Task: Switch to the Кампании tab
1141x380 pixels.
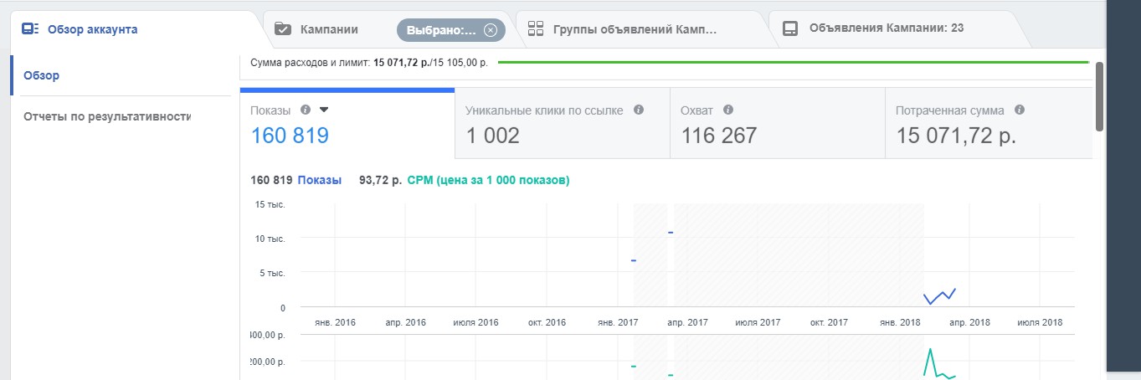Action: [x=329, y=29]
